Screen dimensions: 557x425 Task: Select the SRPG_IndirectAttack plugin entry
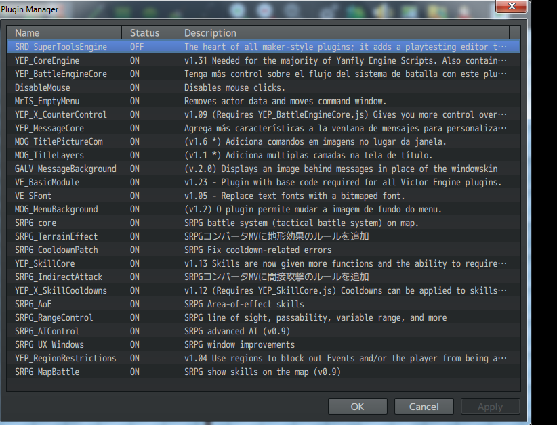(x=263, y=277)
